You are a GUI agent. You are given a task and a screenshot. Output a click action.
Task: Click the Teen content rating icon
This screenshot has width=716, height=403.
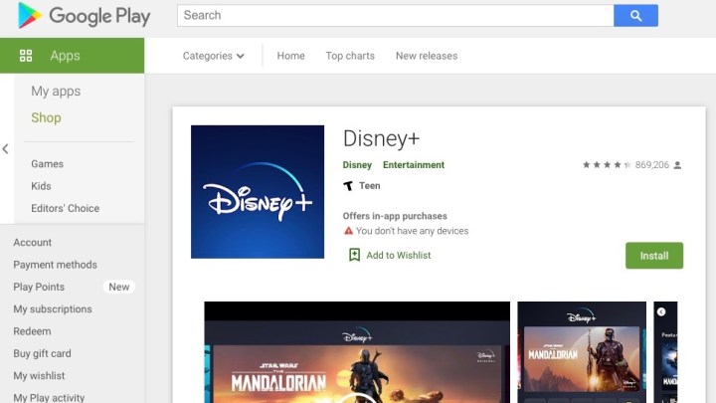pos(348,186)
